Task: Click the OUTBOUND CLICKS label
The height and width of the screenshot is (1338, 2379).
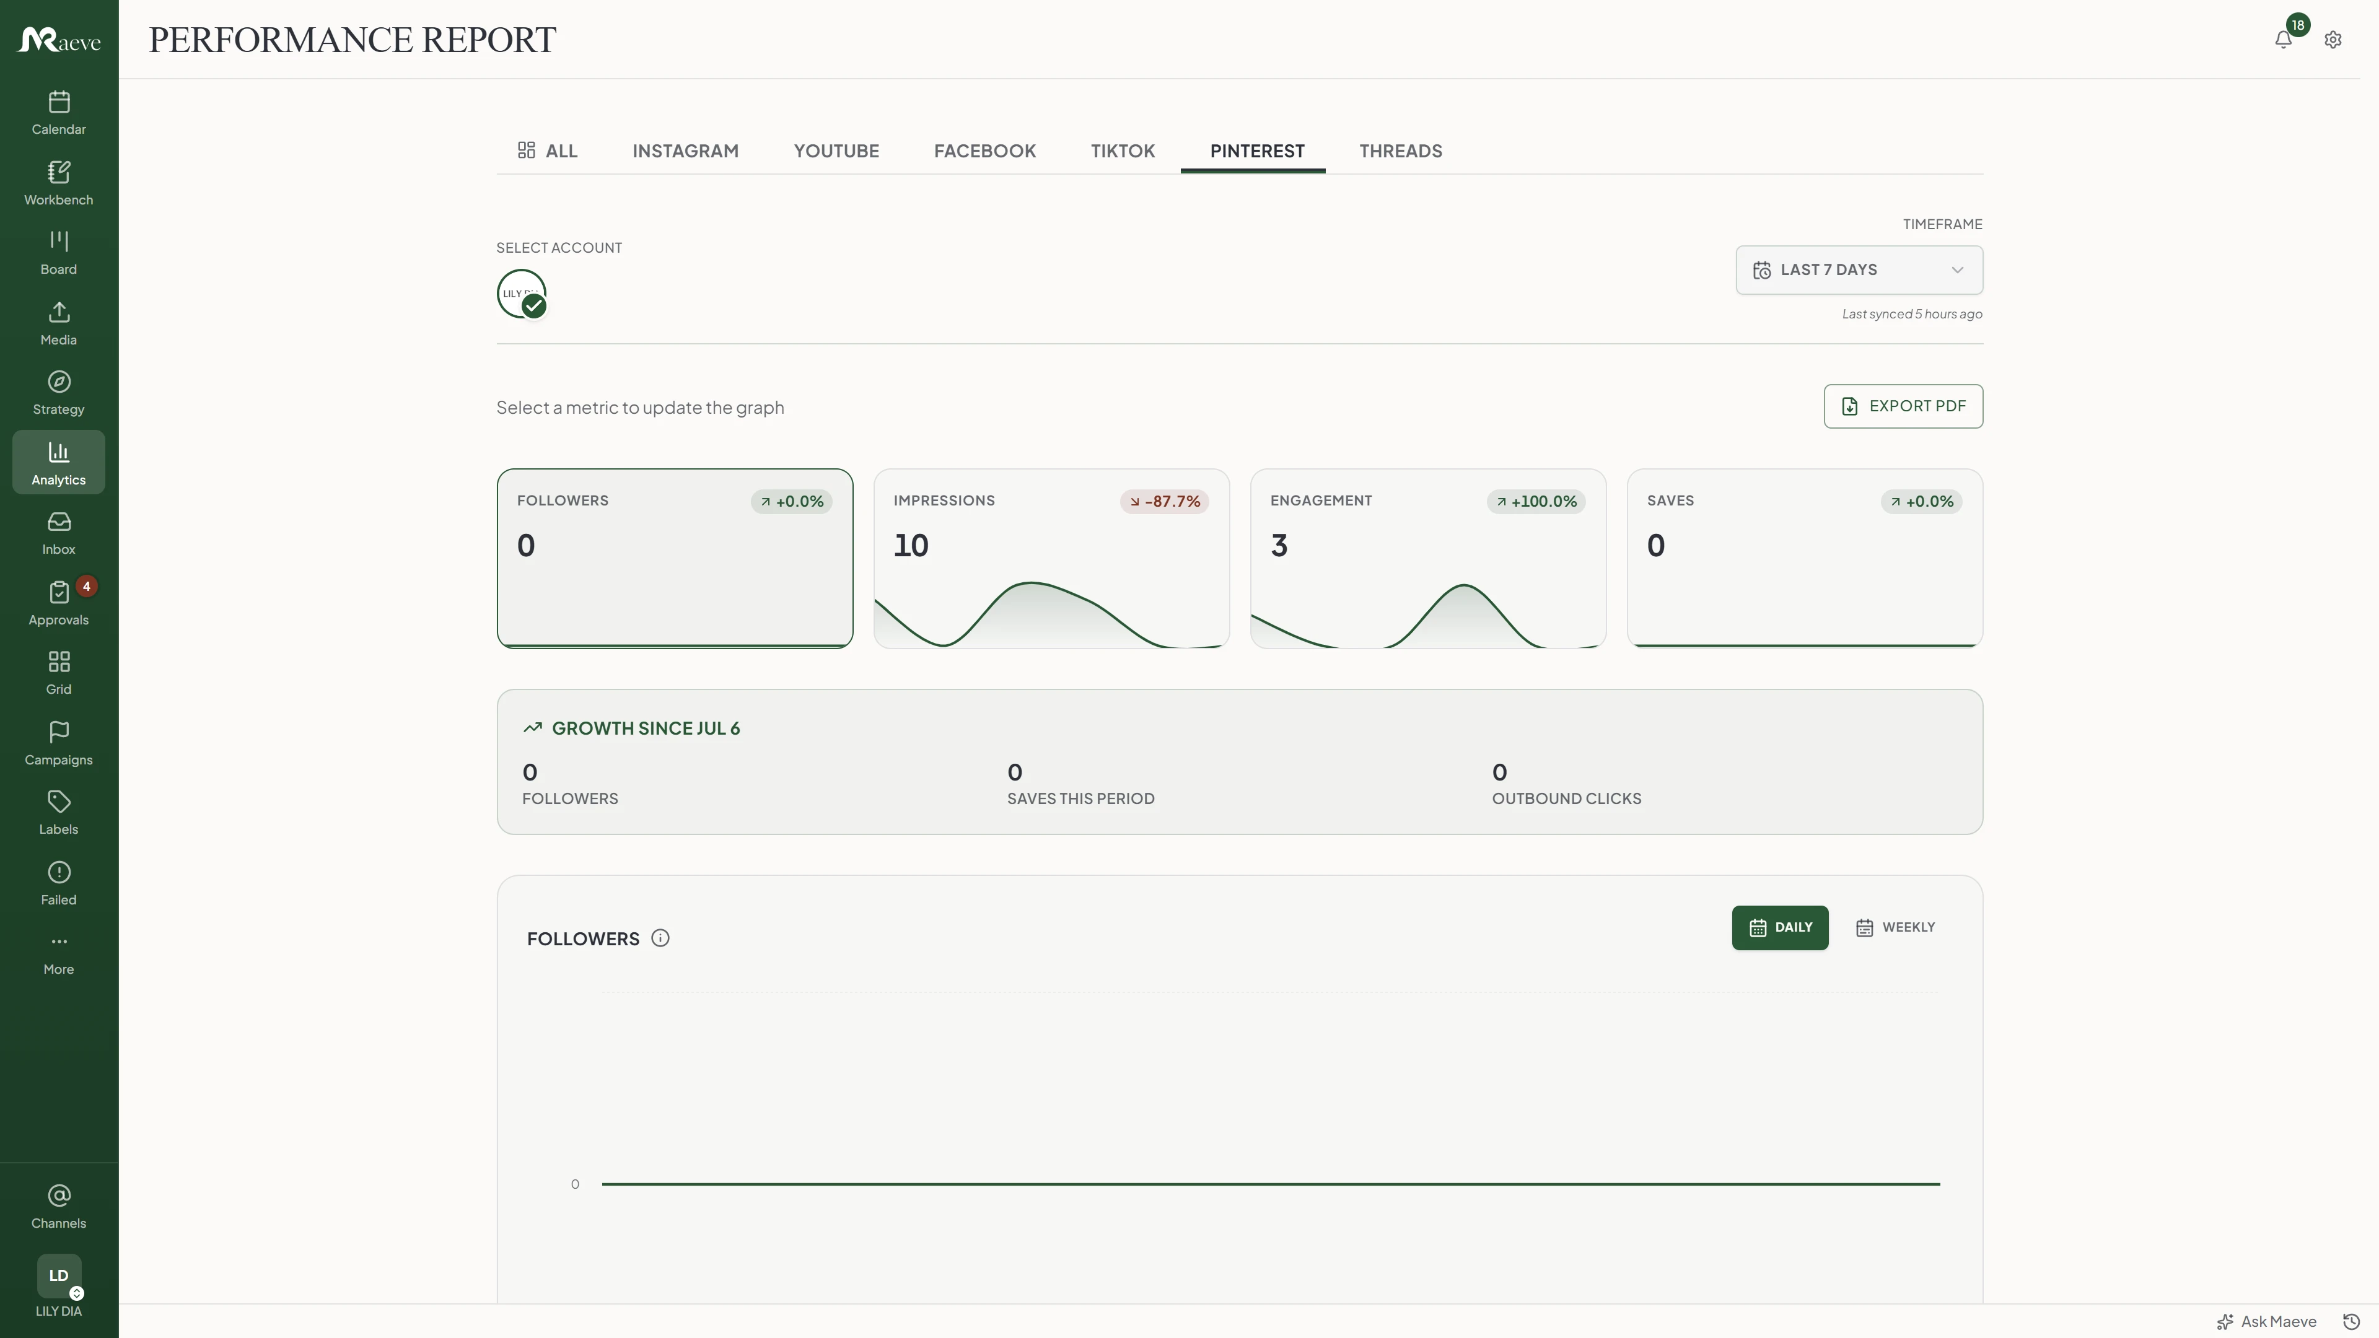Action: pos(1566,798)
